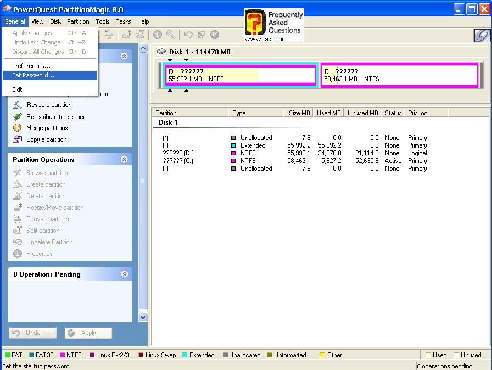Select the C: partition in disk map

pyautogui.click(x=399, y=75)
